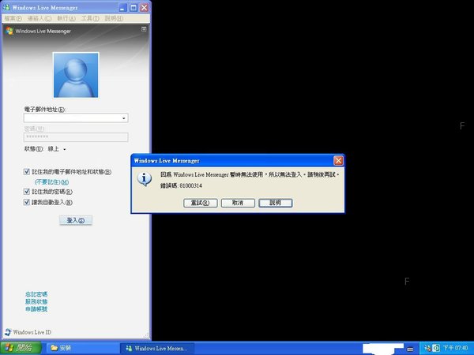The width and height of the screenshot is (474, 355).
Task: Click the disabled password field
Action: 76,137
